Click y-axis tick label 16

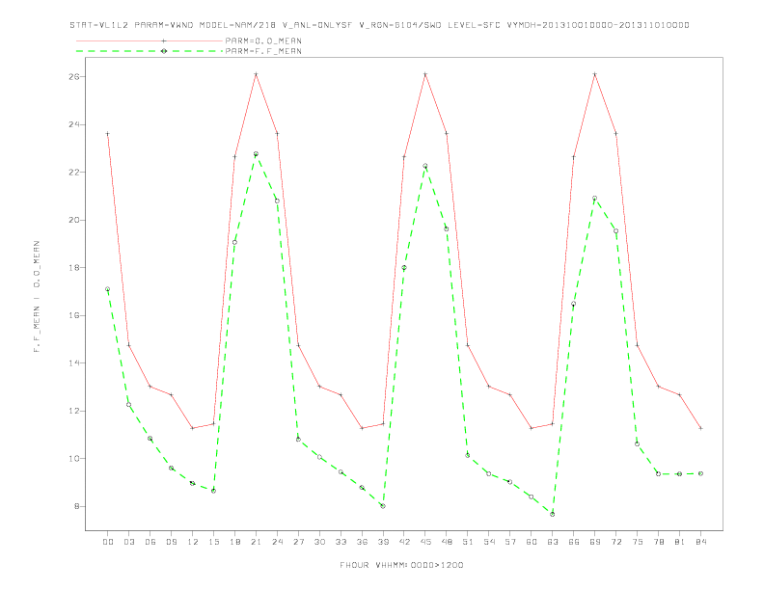tap(74, 315)
